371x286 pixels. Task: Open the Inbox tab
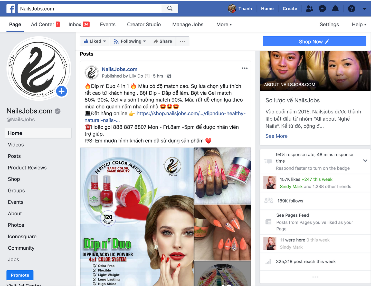(79, 25)
